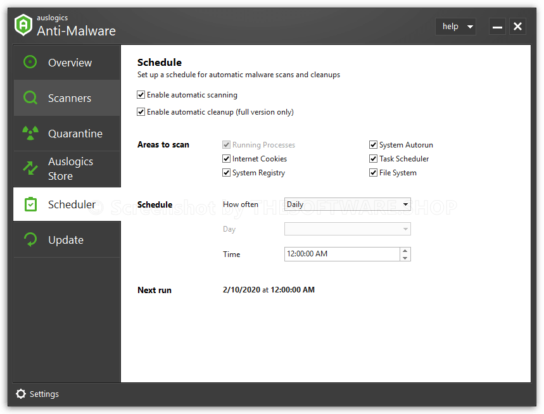544x414 pixels.
Task: Open the Auslogics Store tab
Action: click(x=67, y=169)
